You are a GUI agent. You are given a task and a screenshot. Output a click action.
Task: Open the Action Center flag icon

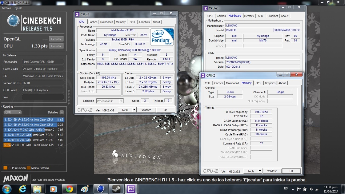click(x=299, y=189)
